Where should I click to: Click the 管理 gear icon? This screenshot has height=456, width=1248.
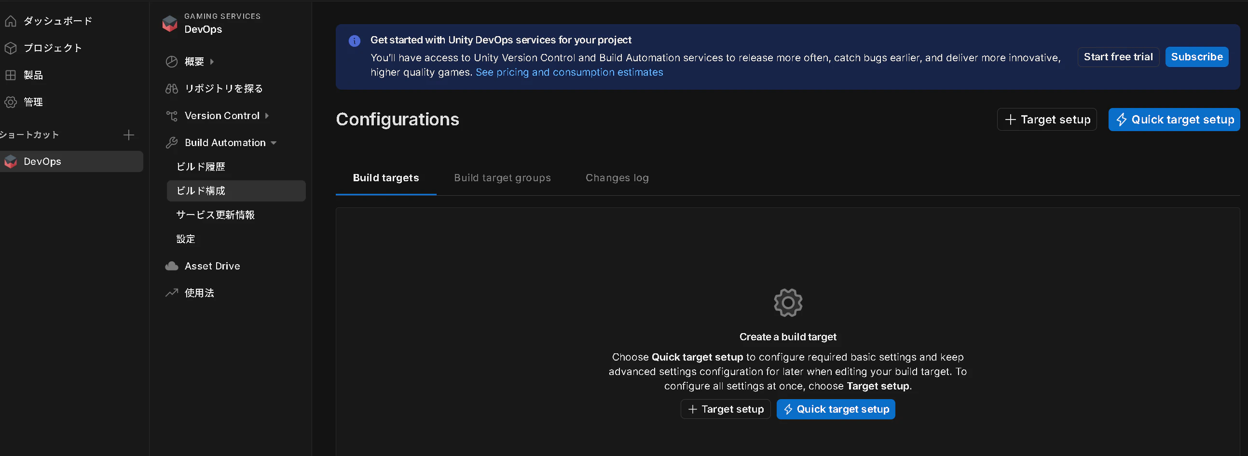click(11, 102)
